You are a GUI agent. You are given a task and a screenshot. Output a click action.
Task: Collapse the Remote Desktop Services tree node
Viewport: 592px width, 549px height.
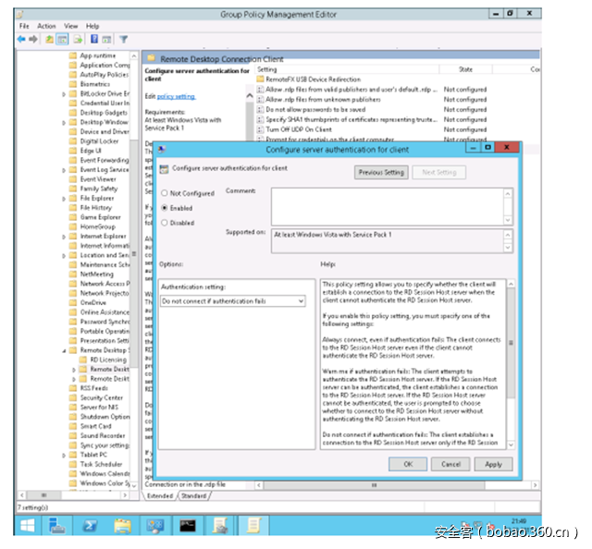point(64,350)
